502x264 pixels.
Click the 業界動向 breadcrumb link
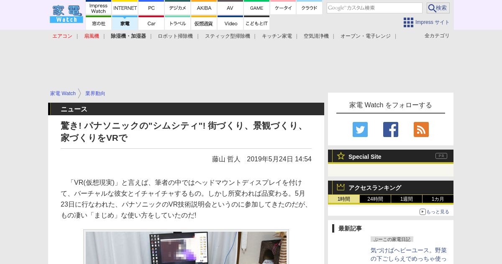(x=95, y=93)
